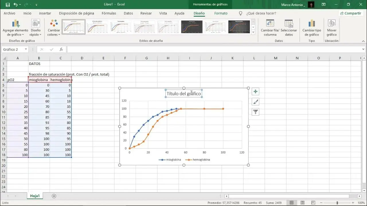Click the Save icon in Quick Access toolbar
The image size is (367, 206).
[7, 4]
